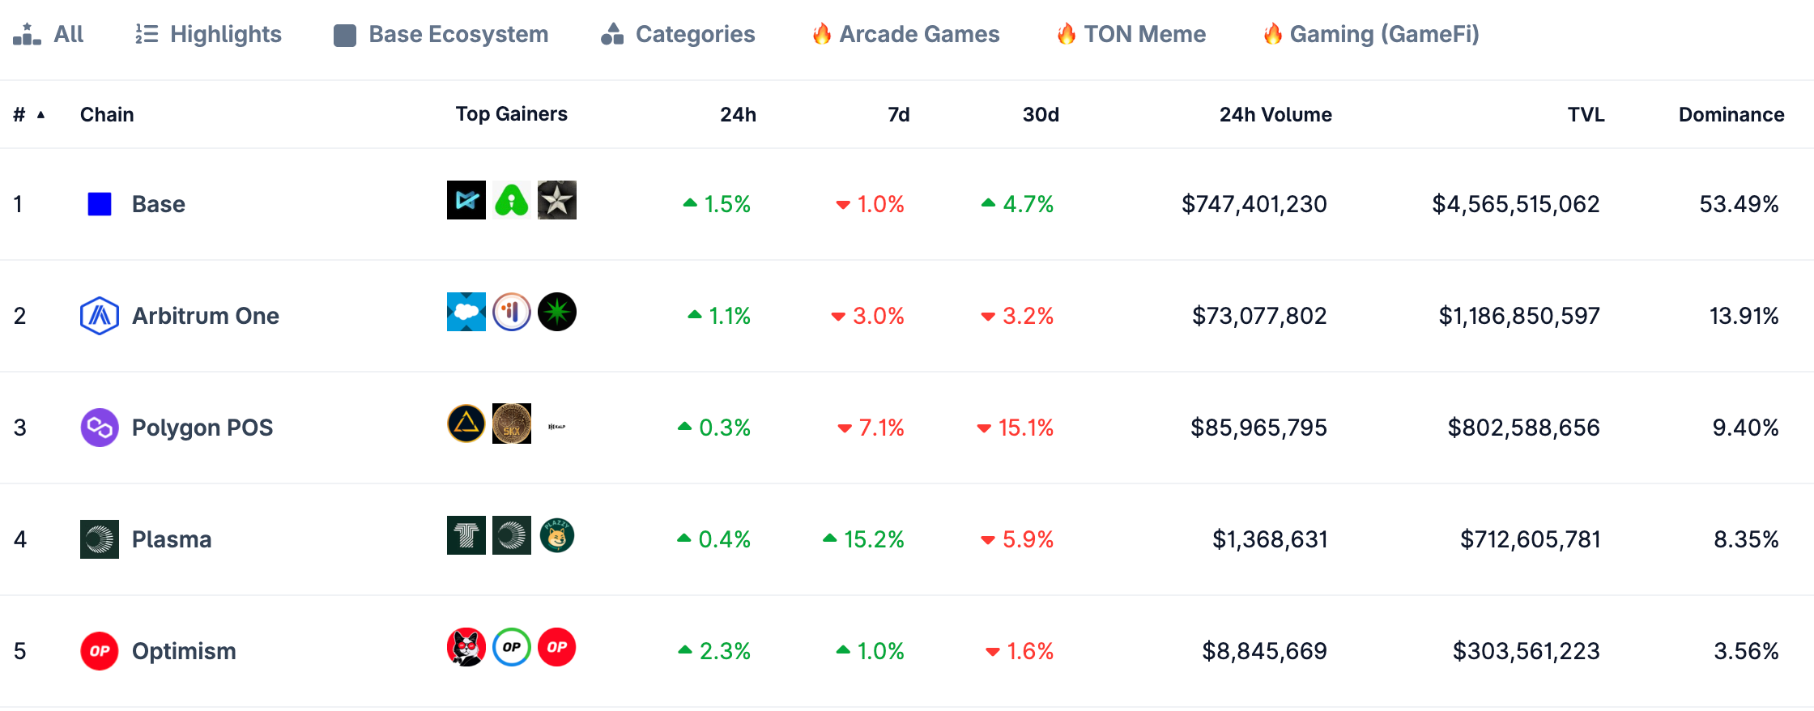
Task: Click the Polygon POS purple logo
Action: tap(100, 428)
